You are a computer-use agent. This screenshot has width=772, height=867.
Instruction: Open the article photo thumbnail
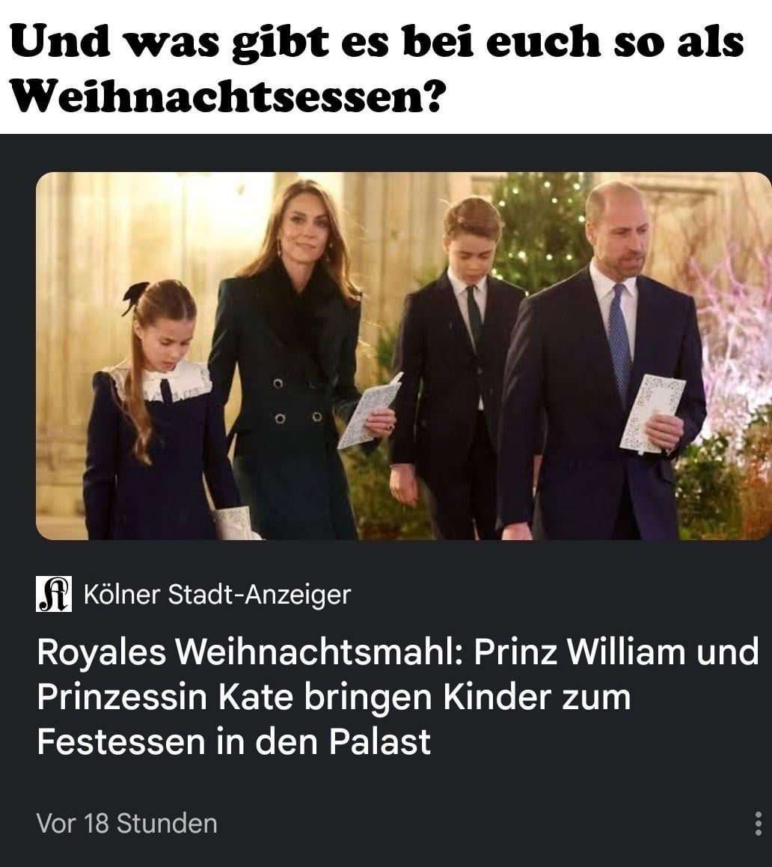click(404, 355)
